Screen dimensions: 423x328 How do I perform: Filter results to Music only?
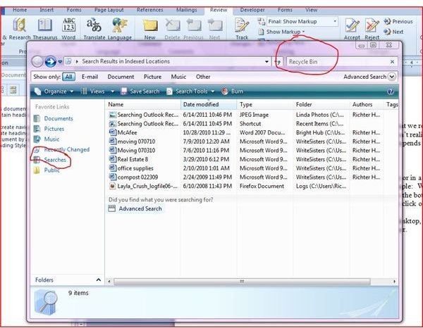point(178,77)
